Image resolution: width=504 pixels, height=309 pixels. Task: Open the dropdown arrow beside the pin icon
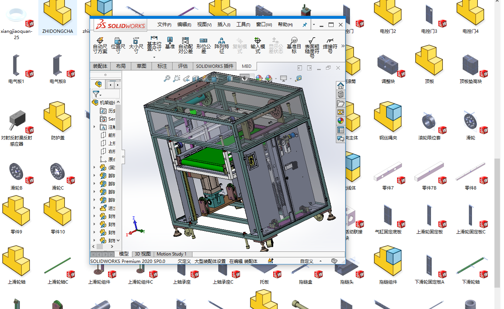pyautogui.click(x=314, y=25)
